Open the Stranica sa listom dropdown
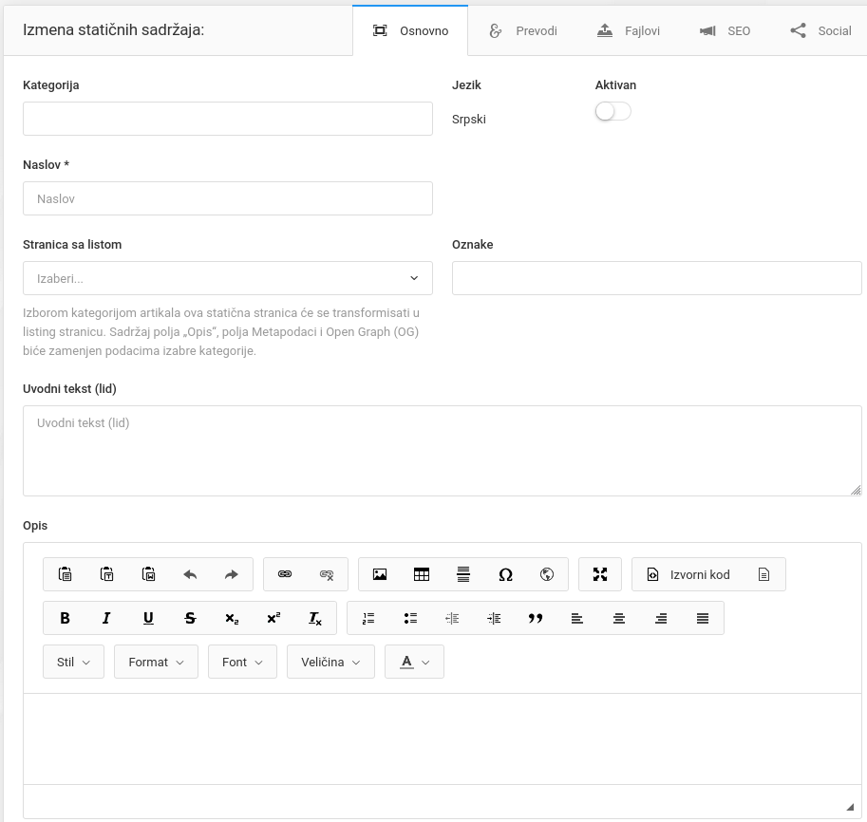 (x=228, y=278)
